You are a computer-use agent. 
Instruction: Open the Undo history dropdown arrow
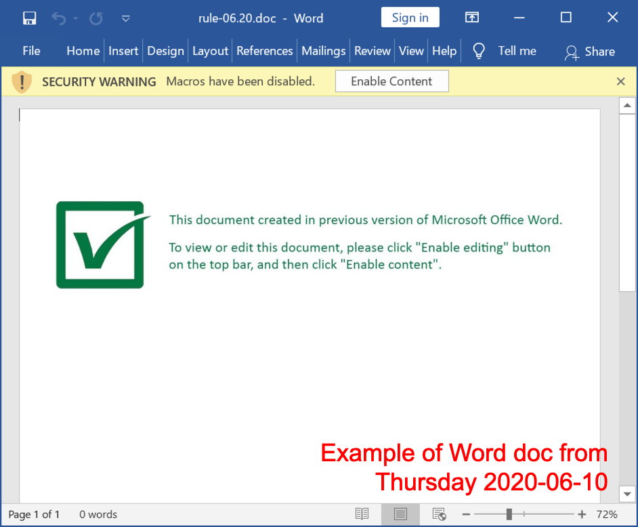click(75, 18)
